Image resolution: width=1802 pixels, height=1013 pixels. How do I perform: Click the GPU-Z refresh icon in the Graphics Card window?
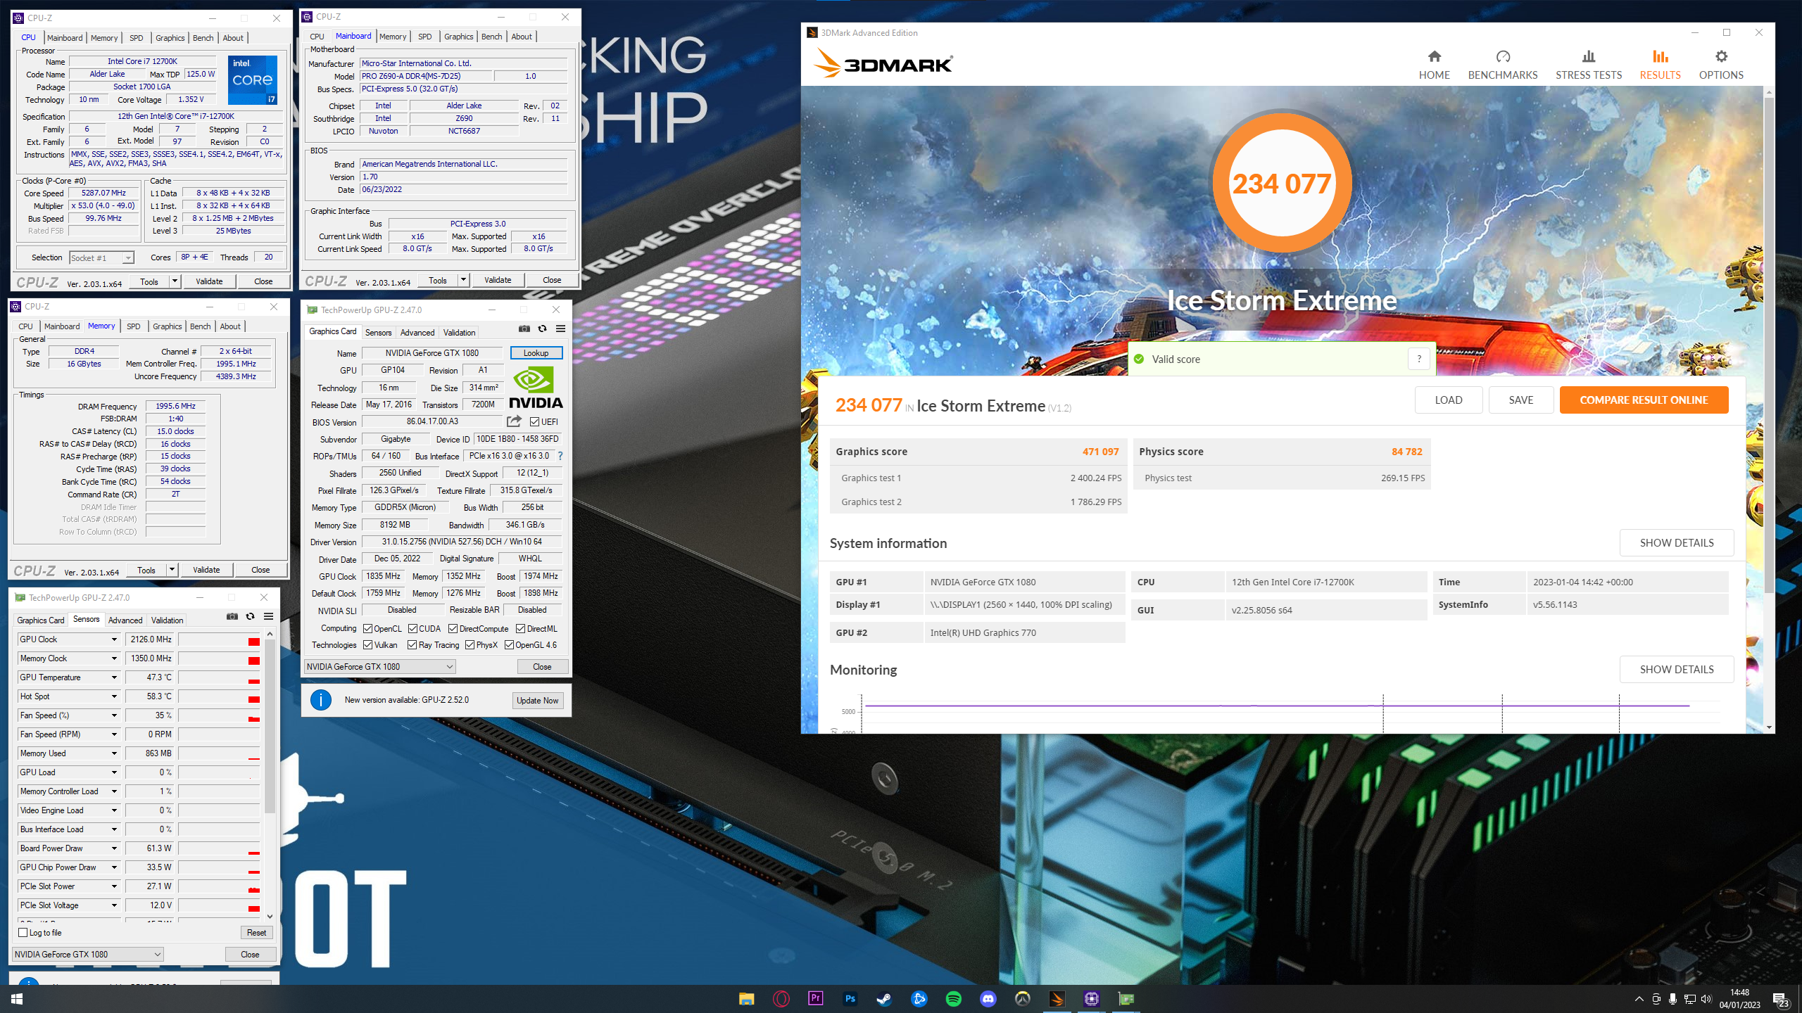click(542, 329)
